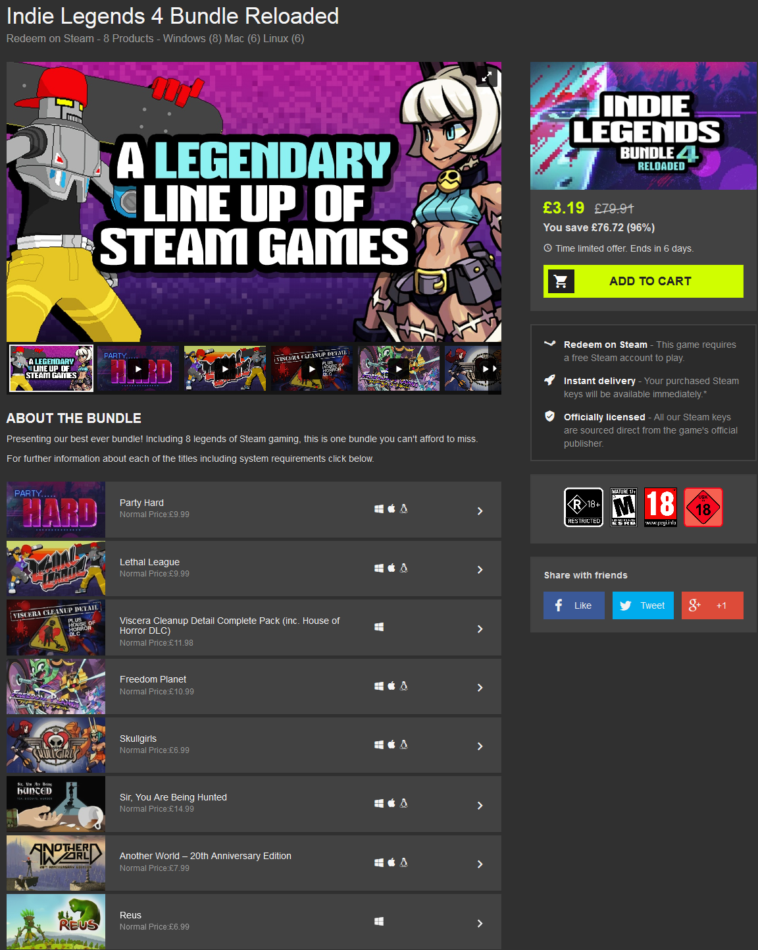Viewport: 758px width, 950px height.
Task: Click the Windows icon in Reus row
Action: (x=379, y=922)
